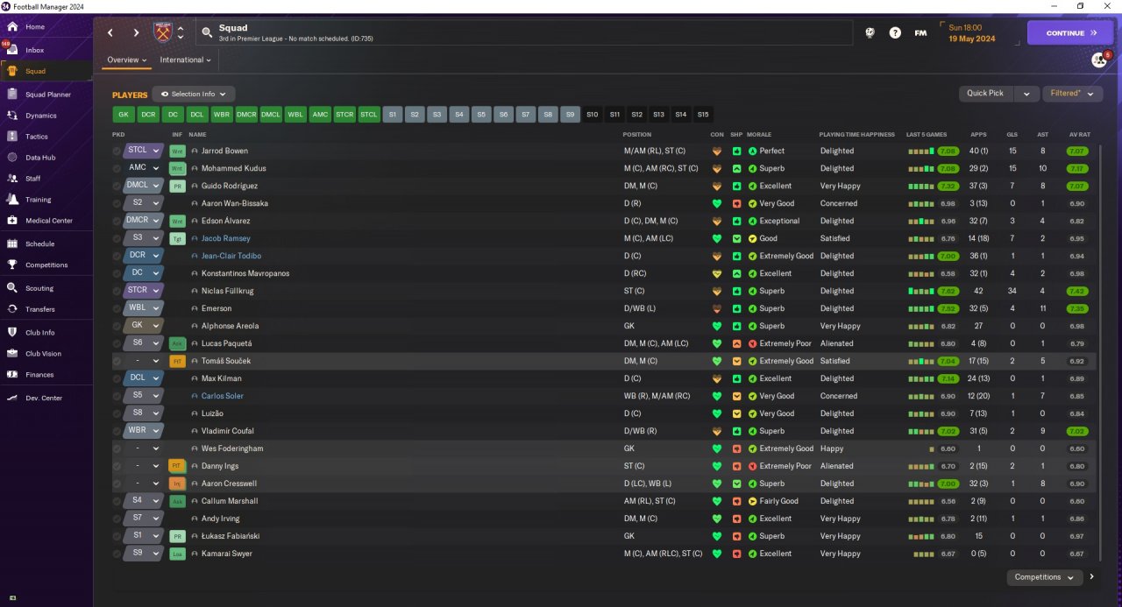Viewport: 1122px width, 607px height.
Task: Click the Squad search field
Action: point(524,33)
